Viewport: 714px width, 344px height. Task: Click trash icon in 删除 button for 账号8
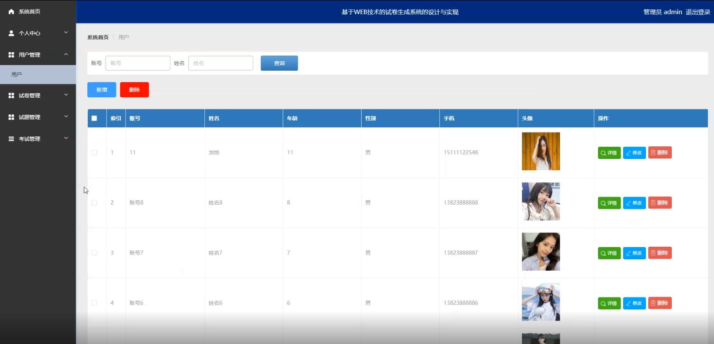(x=653, y=202)
